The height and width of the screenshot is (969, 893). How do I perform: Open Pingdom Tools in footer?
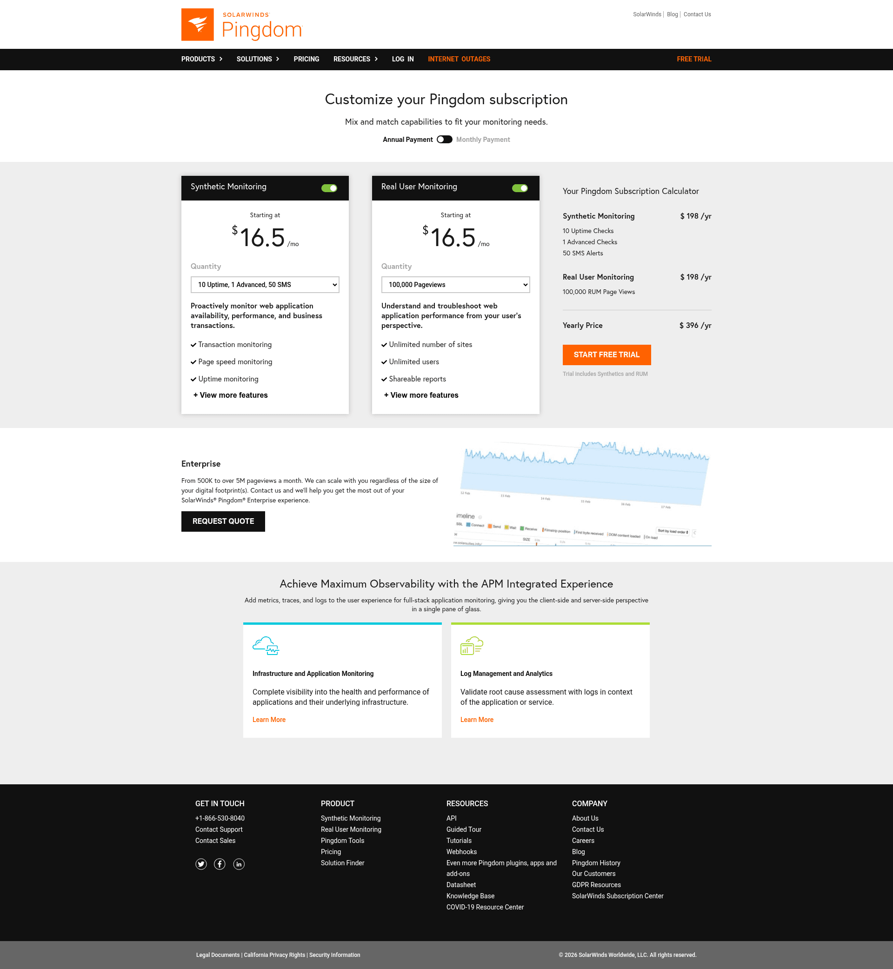click(x=343, y=841)
